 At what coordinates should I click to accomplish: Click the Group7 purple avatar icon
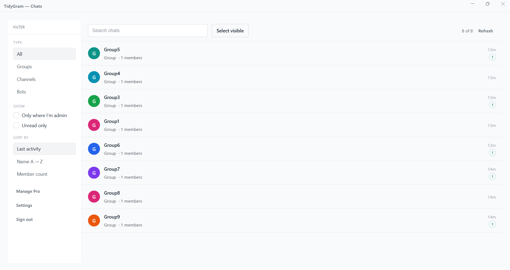pos(94,173)
